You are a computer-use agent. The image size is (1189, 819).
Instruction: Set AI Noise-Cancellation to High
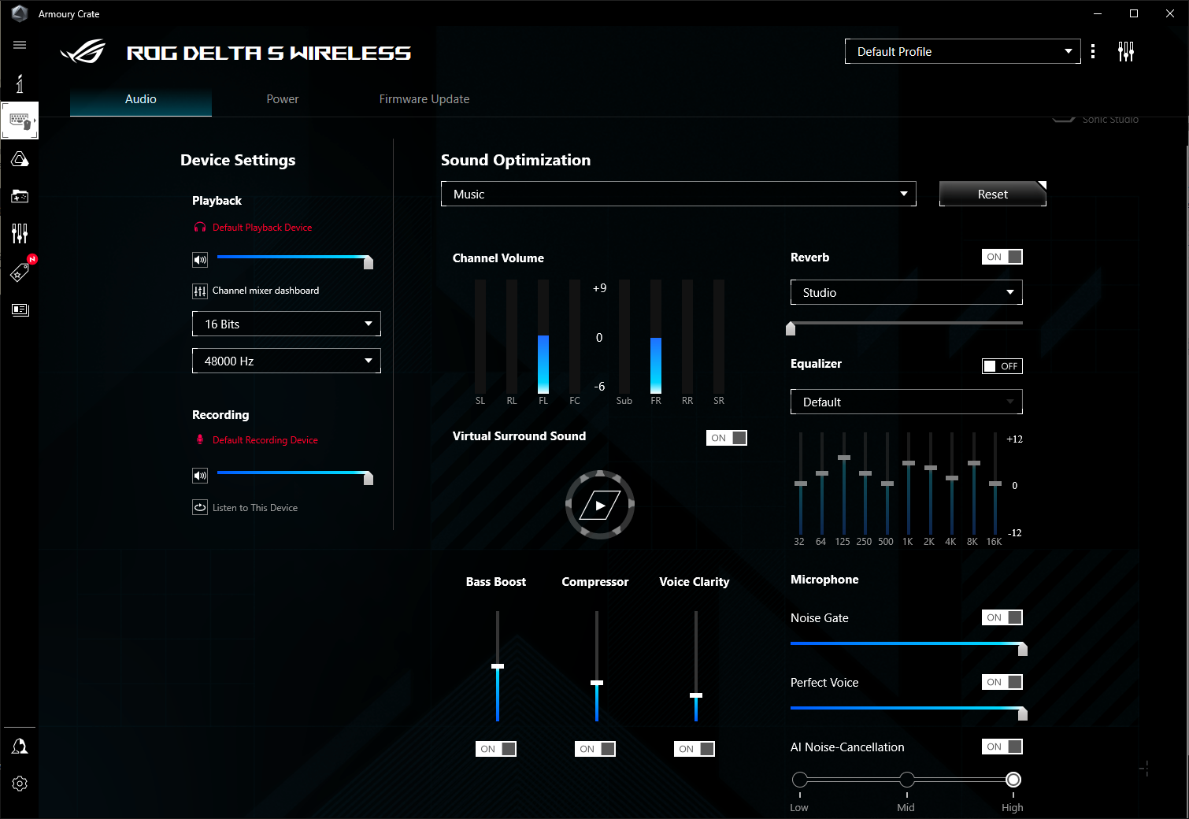[x=1013, y=780]
